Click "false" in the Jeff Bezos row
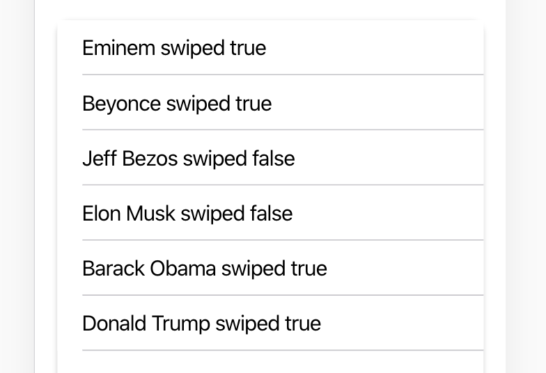Screen dimensions: 546x373 (274, 159)
